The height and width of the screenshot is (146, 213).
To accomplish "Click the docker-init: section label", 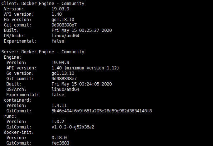I will pyautogui.click(x=19, y=132).
